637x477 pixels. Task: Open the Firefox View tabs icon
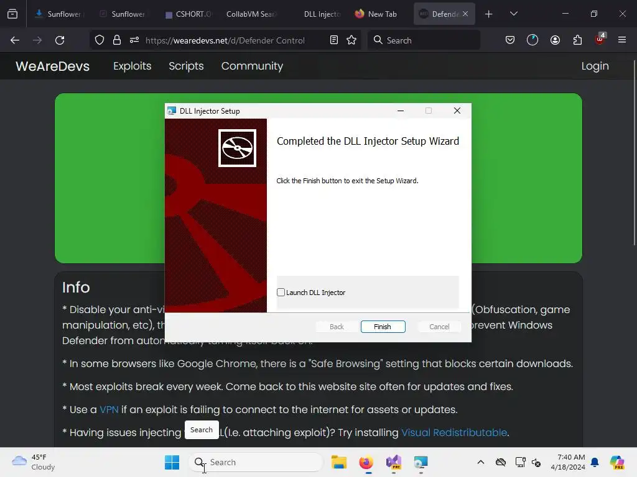12,14
